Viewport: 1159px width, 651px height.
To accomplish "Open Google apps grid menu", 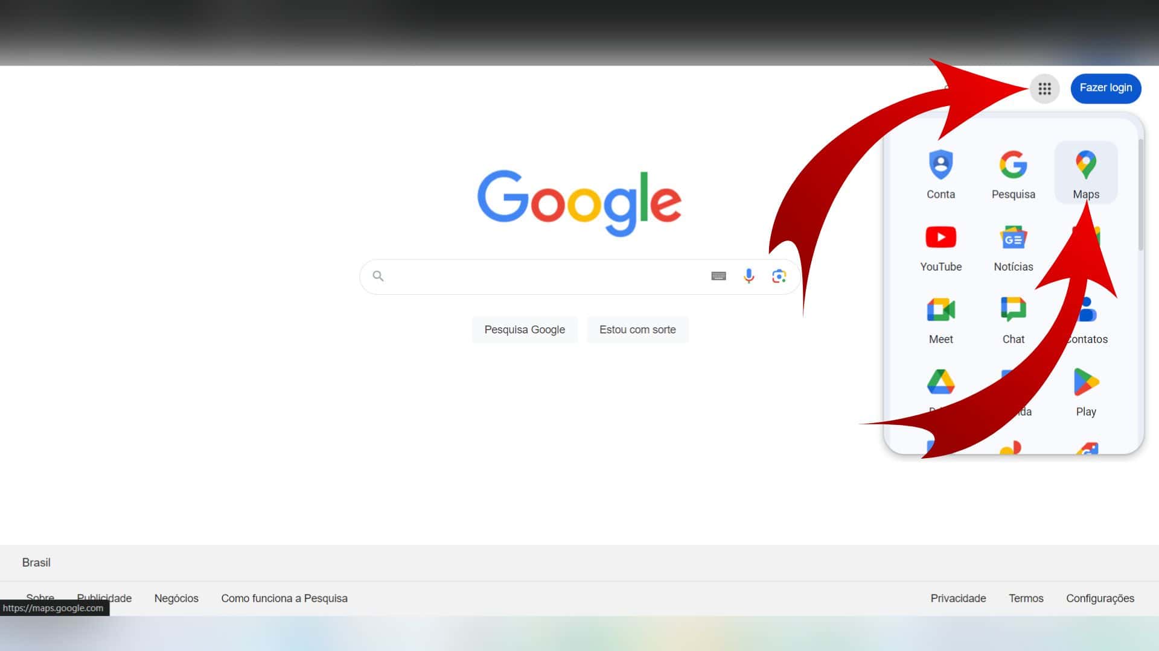I will pyautogui.click(x=1044, y=88).
